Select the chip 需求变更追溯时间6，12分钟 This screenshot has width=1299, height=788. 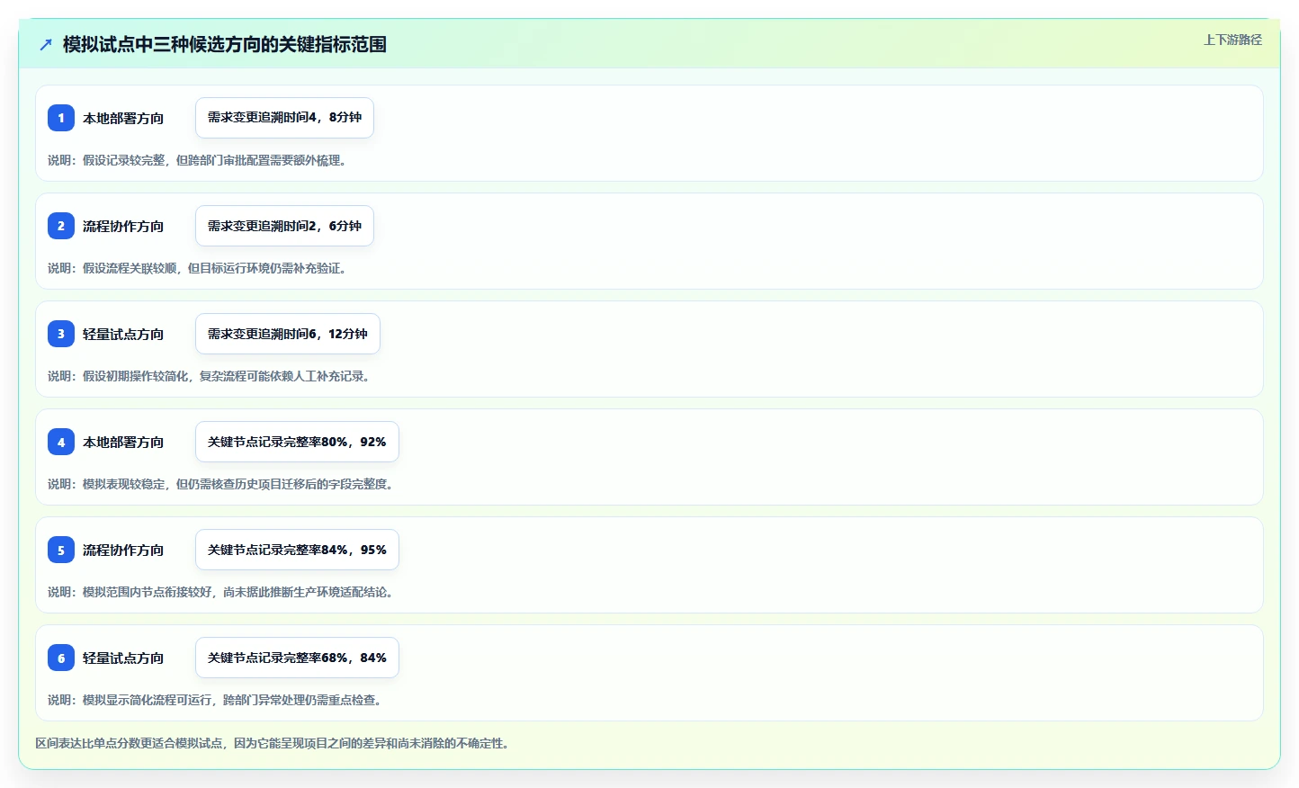pos(288,334)
